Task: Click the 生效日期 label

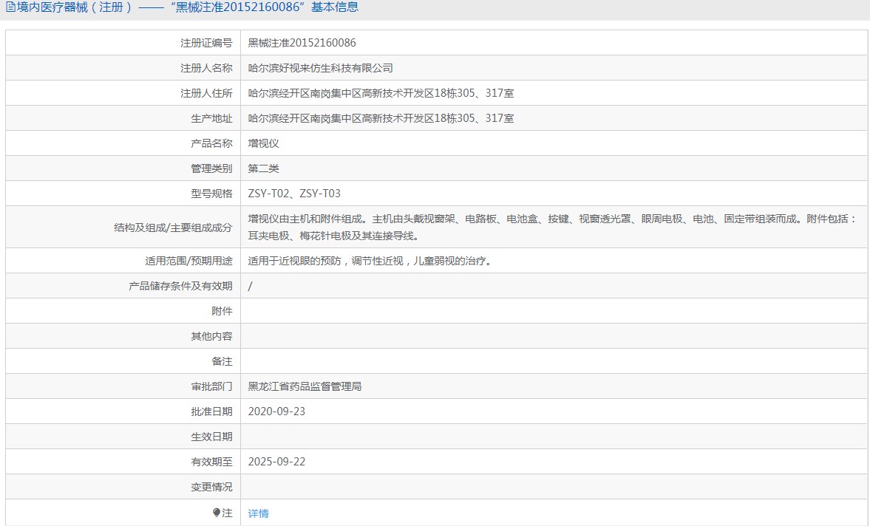Action: coord(211,437)
